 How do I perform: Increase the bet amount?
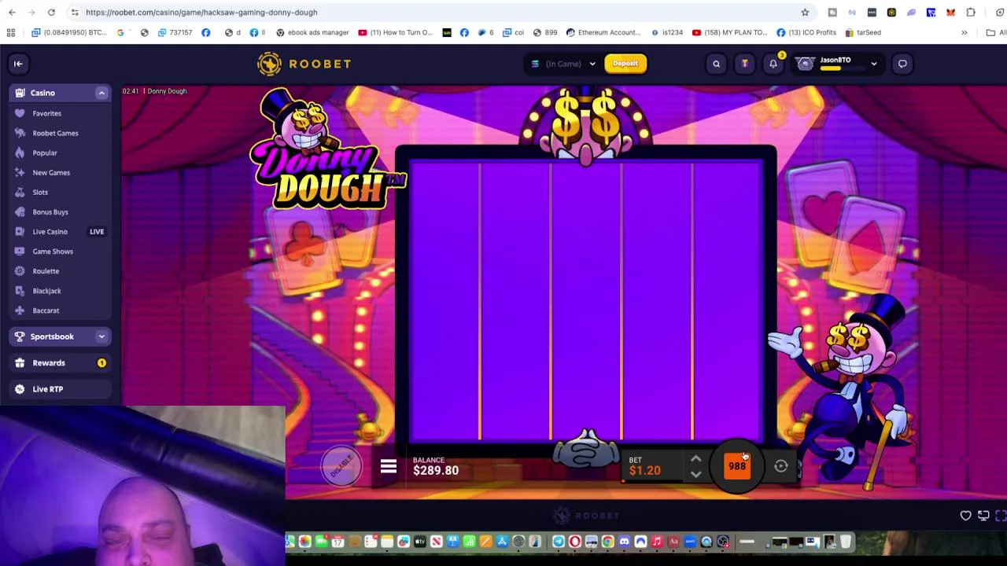tap(695, 459)
